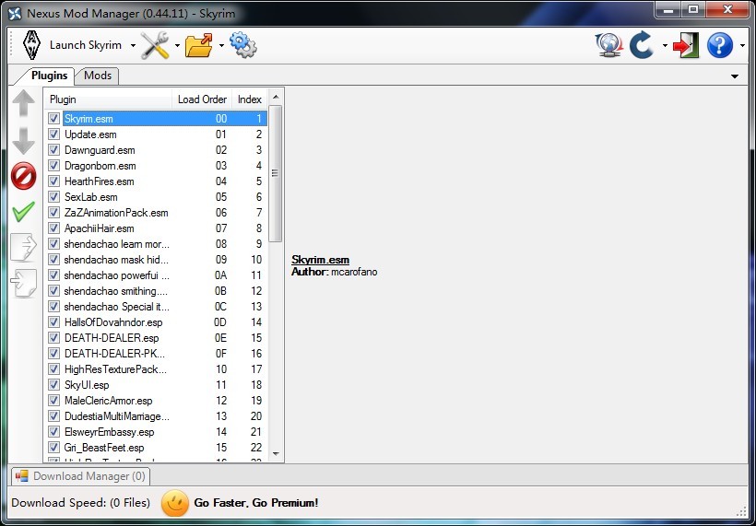Move selected plugin down in load order
Viewport: 756px width, 526px height.
(x=23, y=140)
